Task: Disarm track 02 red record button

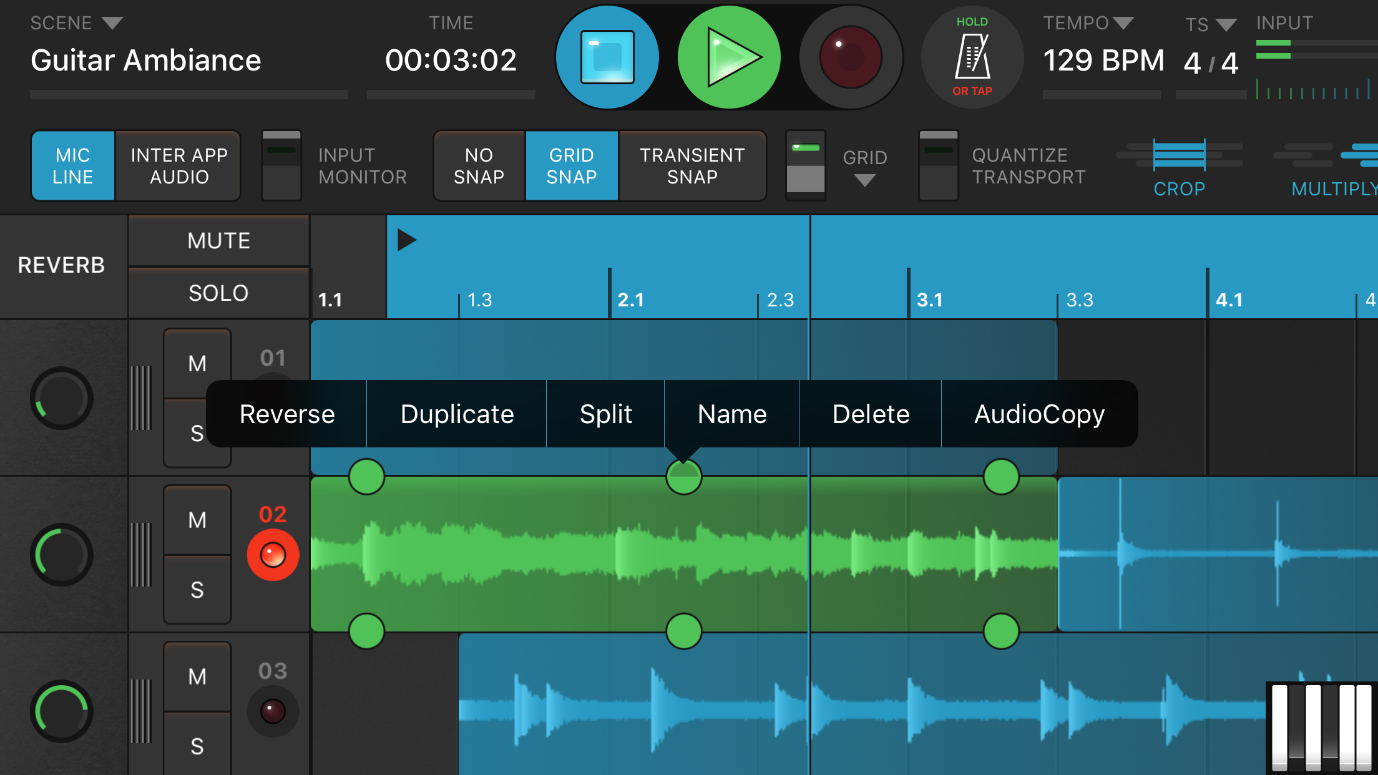Action: click(x=273, y=555)
